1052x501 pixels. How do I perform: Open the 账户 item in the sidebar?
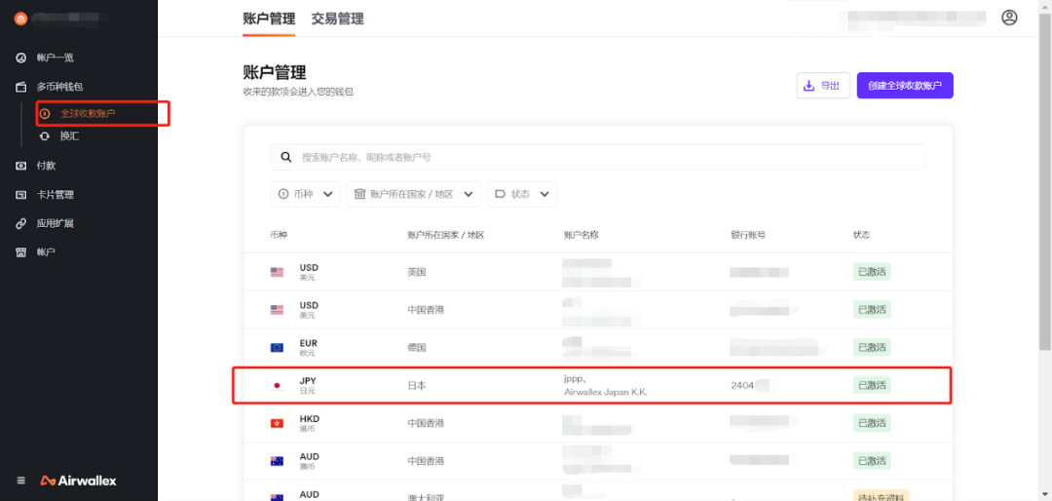coord(46,252)
